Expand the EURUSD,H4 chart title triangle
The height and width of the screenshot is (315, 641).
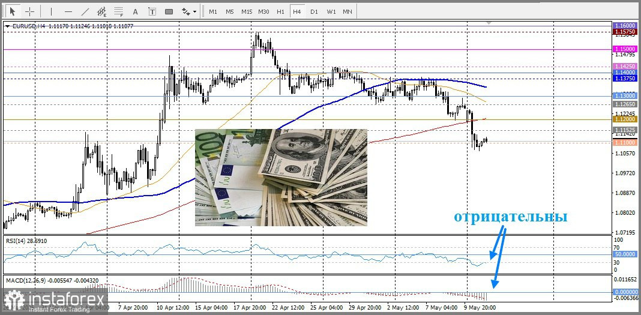pos(7,26)
